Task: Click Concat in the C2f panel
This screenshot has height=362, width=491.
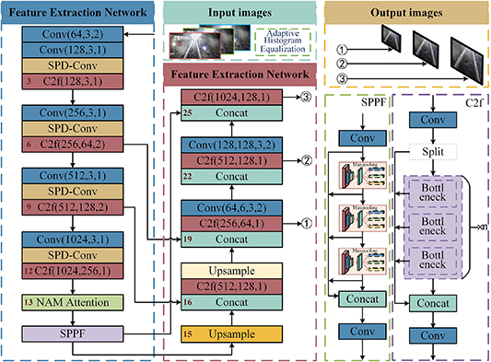Action: [x=433, y=303]
